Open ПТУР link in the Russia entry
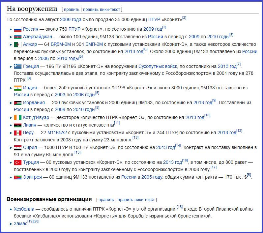 74,29
